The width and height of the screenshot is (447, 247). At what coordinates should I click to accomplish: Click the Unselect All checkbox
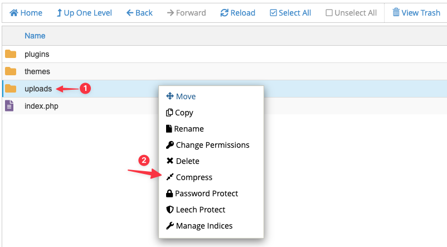(329, 13)
